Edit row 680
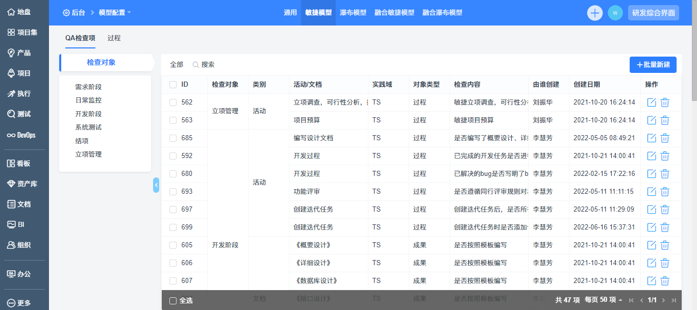Screen dimensions: 697x310 652,174
